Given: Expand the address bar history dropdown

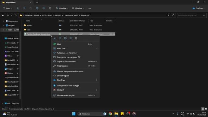Looking at the screenshot, I should coord(169,15).
